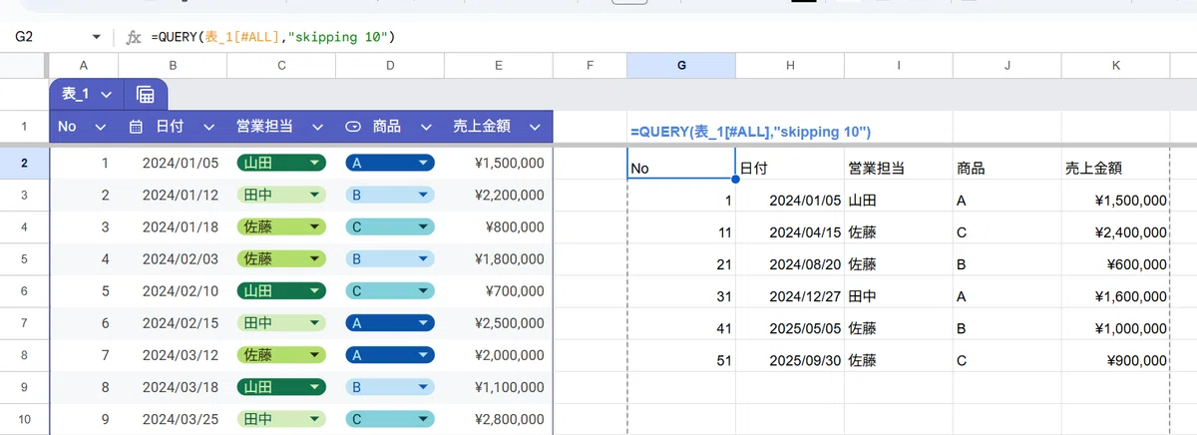Select column D header
The width and height of the screenshot is (1197, 435).
[x=390, y=66]
